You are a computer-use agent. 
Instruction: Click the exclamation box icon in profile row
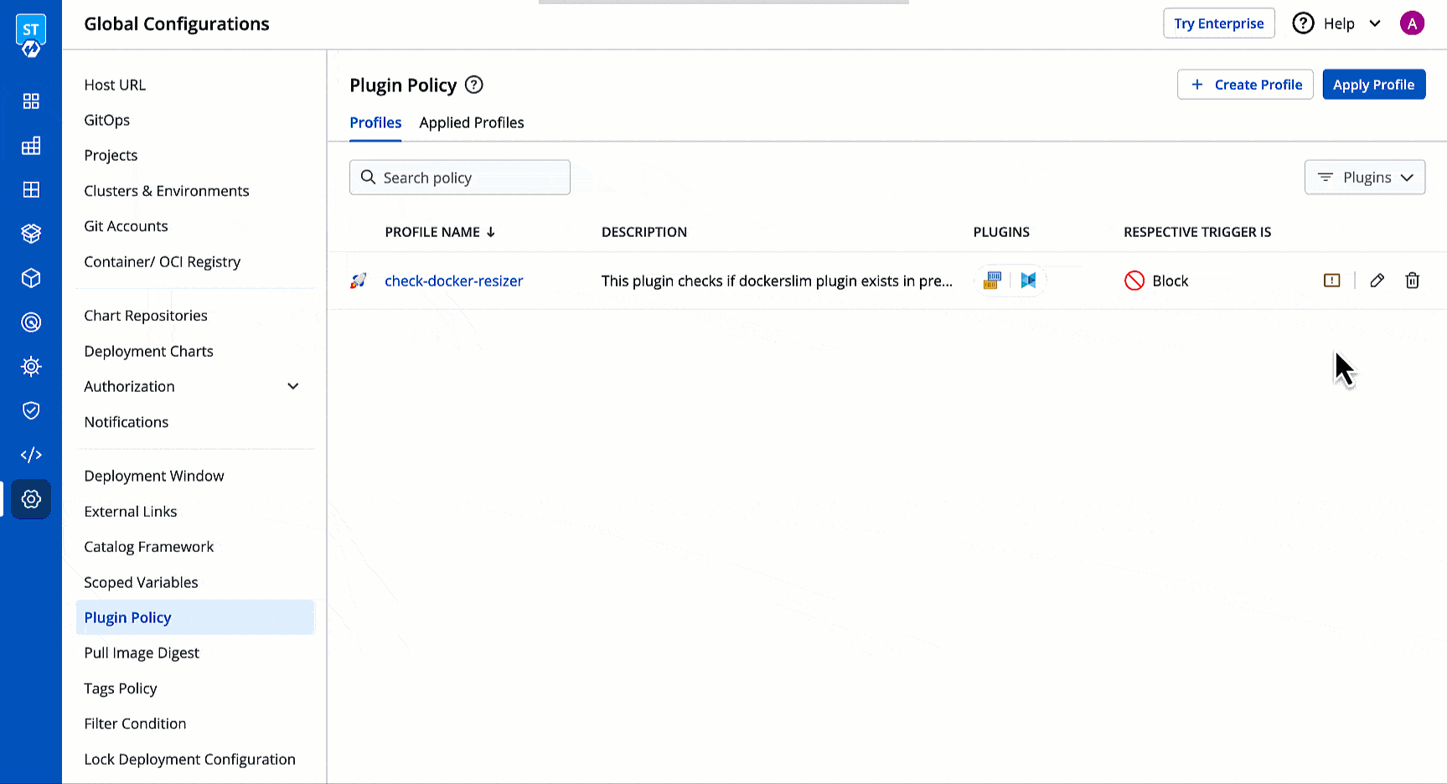[1331, 281]
